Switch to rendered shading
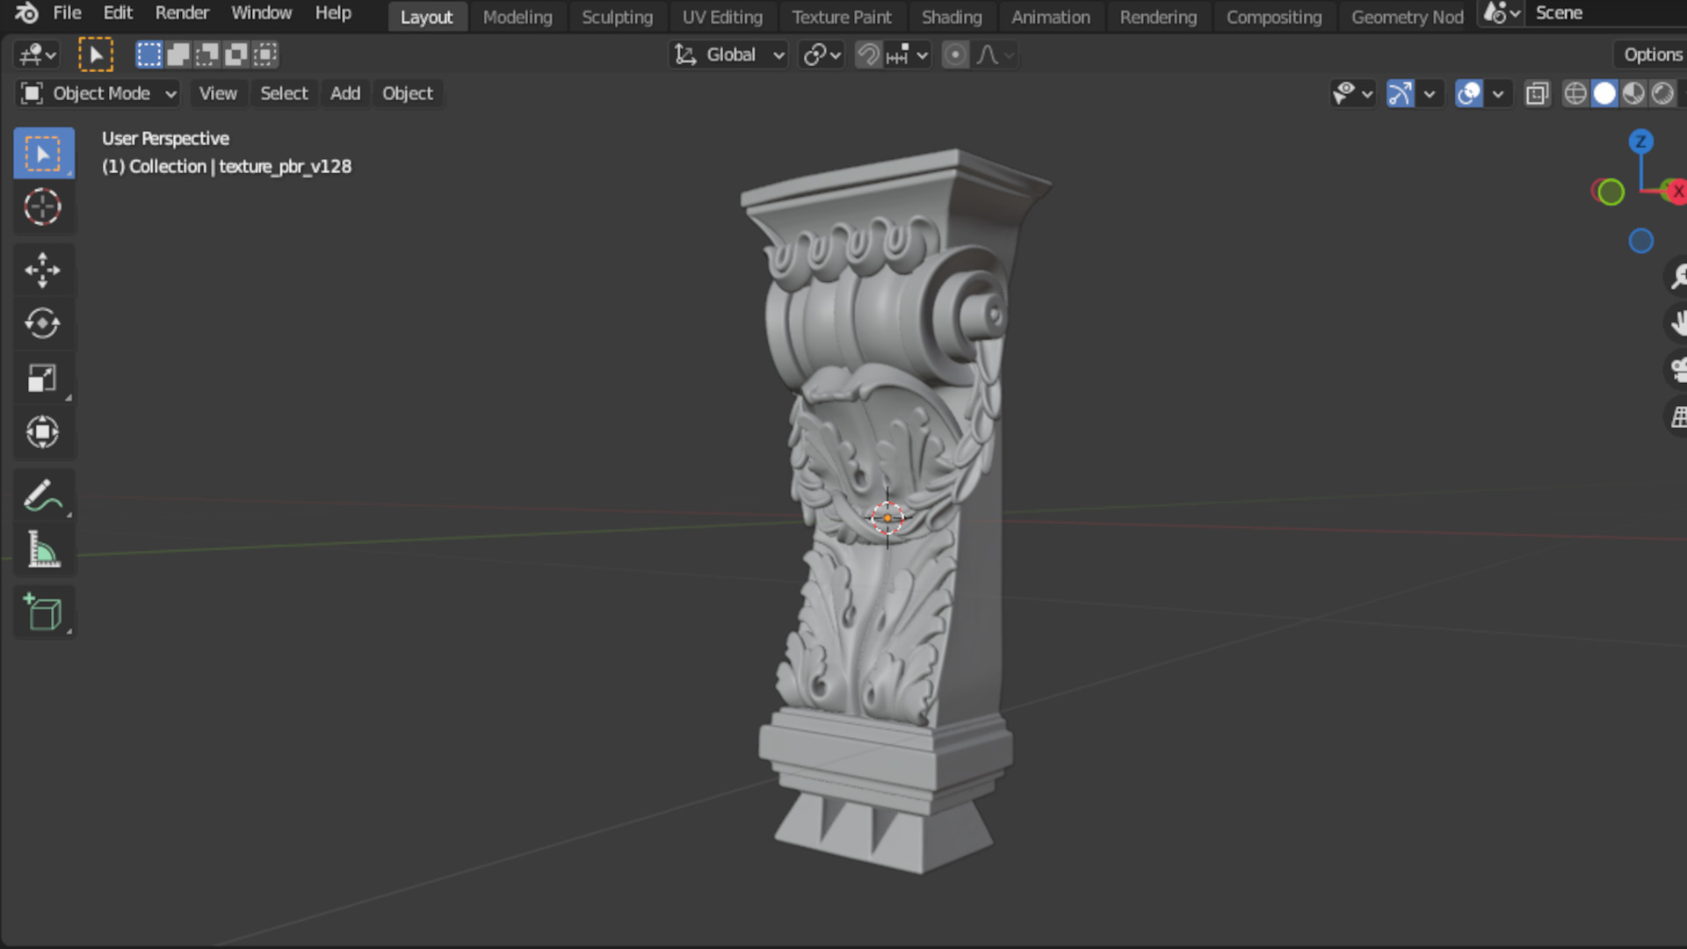The image size is (1687, 949). [x=1662, y=93]
